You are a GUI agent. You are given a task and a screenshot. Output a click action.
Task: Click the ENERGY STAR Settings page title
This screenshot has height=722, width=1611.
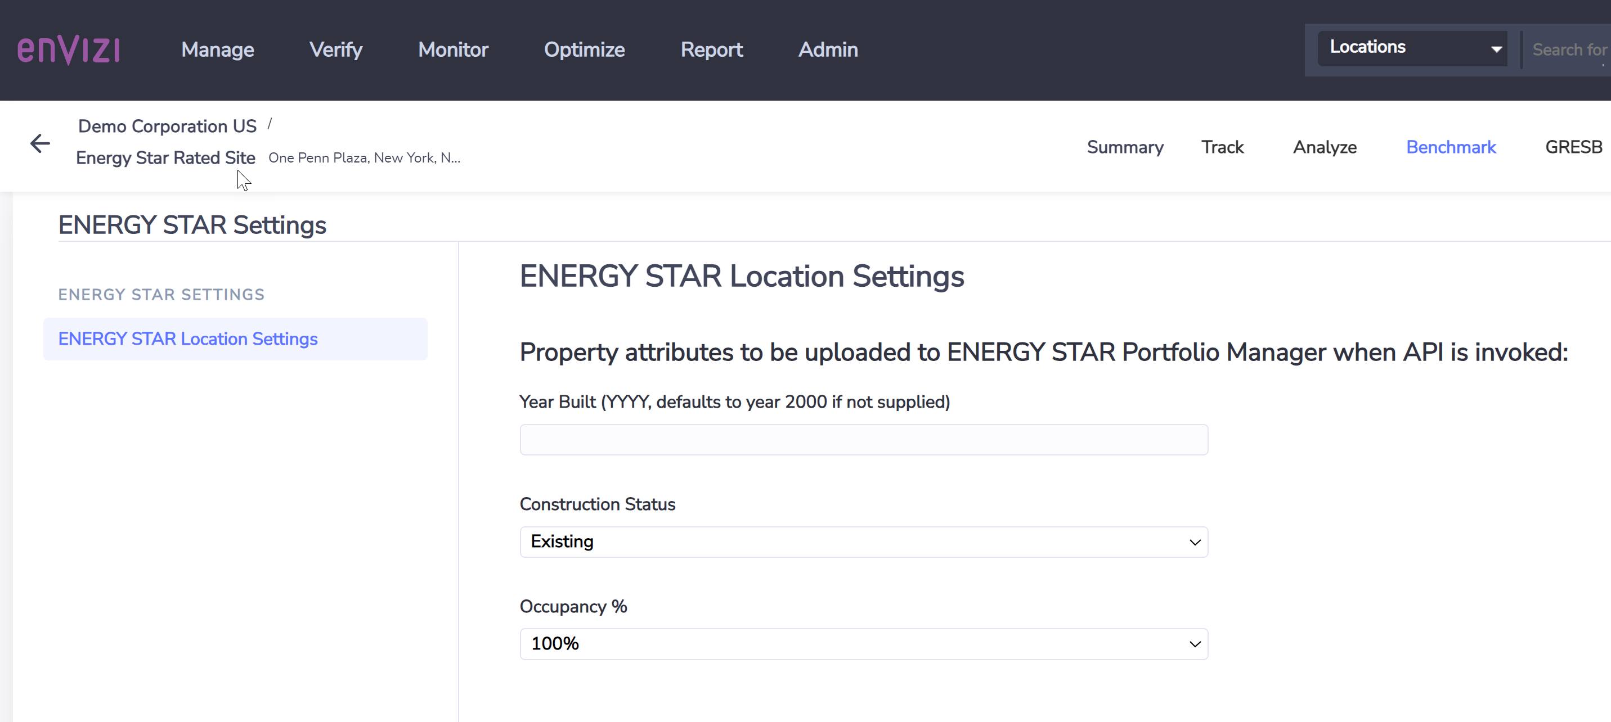pyautogui.click(x=192, y=225)
